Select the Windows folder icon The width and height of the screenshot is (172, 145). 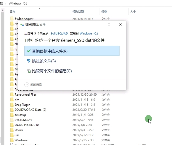coord(12,140)
